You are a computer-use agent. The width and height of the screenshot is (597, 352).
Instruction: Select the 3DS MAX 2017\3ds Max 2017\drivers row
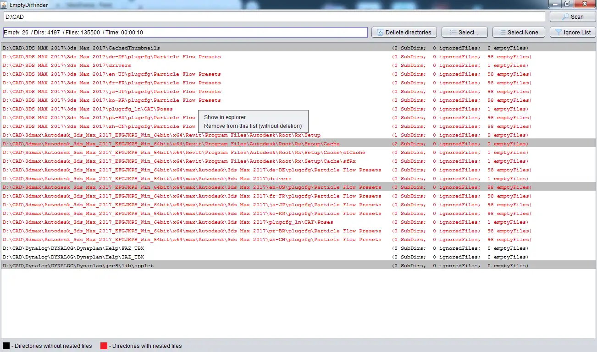pos(298,66)
